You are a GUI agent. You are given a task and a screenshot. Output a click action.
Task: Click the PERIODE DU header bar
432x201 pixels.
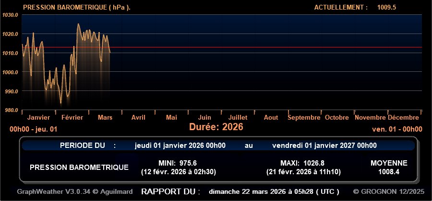[218, 145]
